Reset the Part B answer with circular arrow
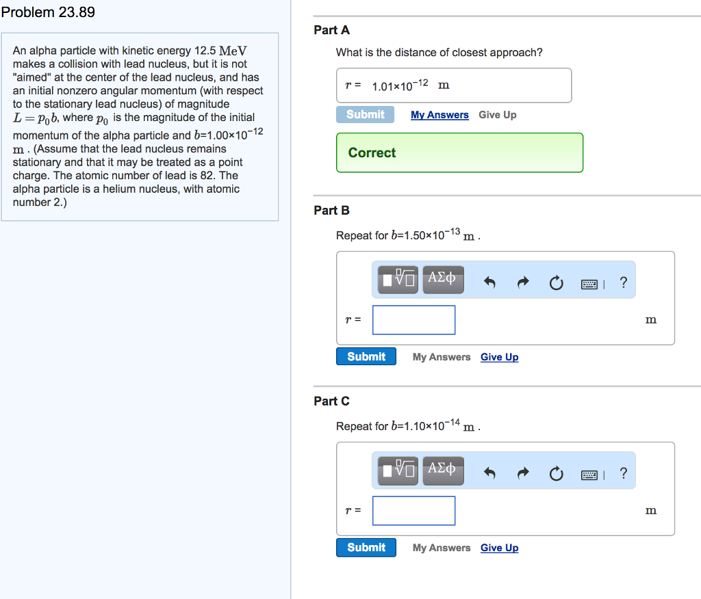Viewport: 701px width, 599px height. 556,282
